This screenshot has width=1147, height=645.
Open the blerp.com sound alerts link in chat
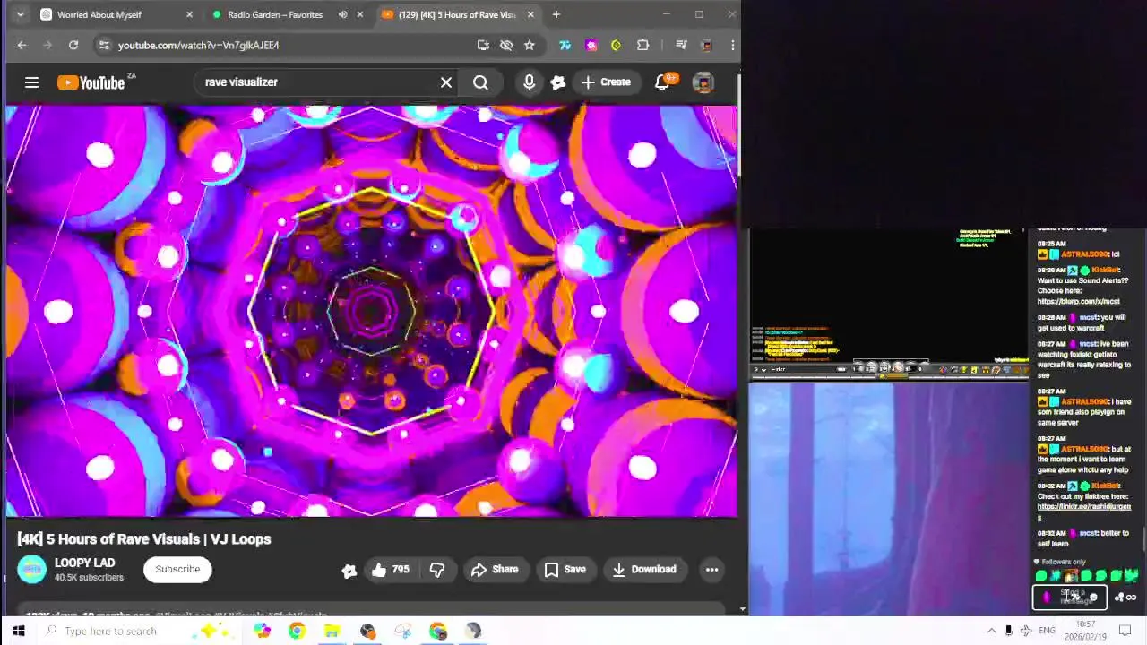(x=1078, y=302)
